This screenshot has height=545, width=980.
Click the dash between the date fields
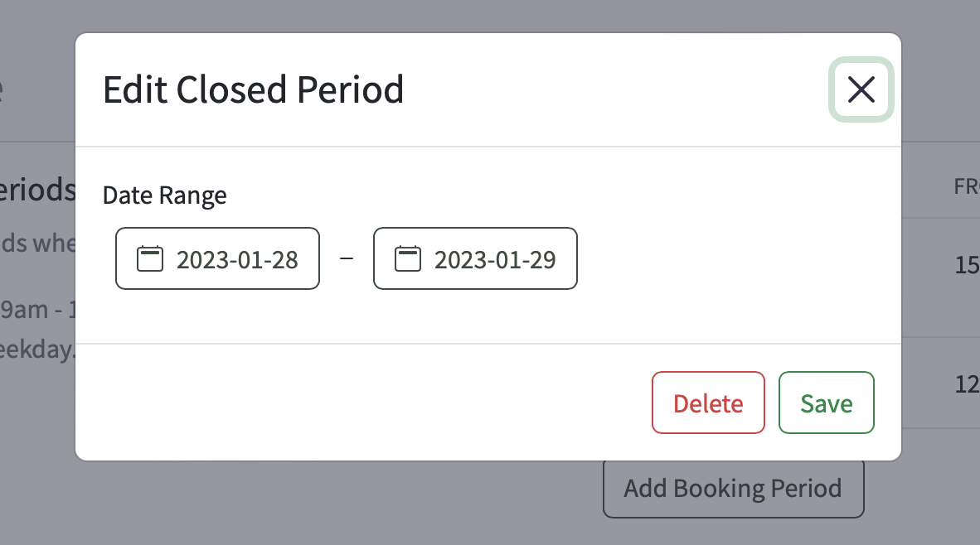point(347,258)
